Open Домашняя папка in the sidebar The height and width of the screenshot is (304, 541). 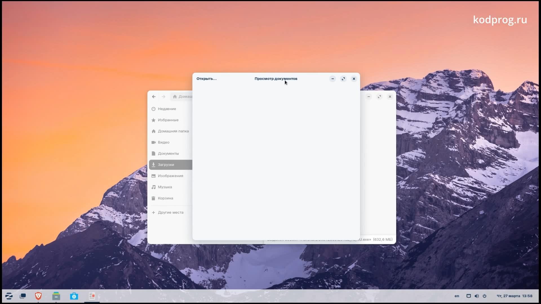click(x=170, y=131)
